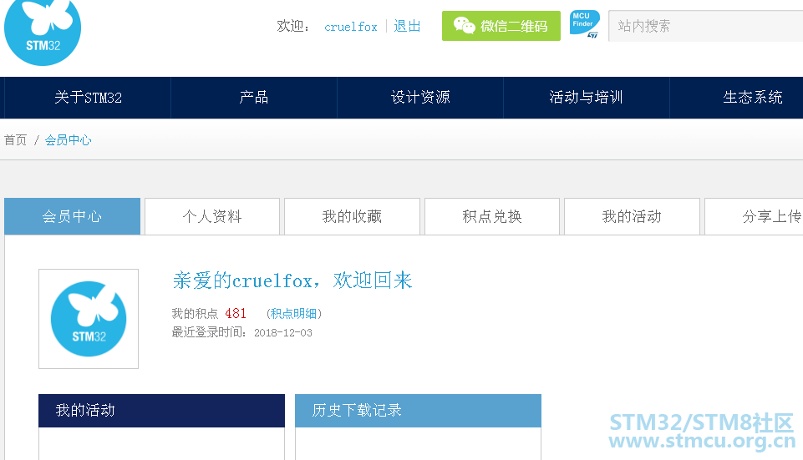Select the 会员中心 tab

click(x=72, y=216)
